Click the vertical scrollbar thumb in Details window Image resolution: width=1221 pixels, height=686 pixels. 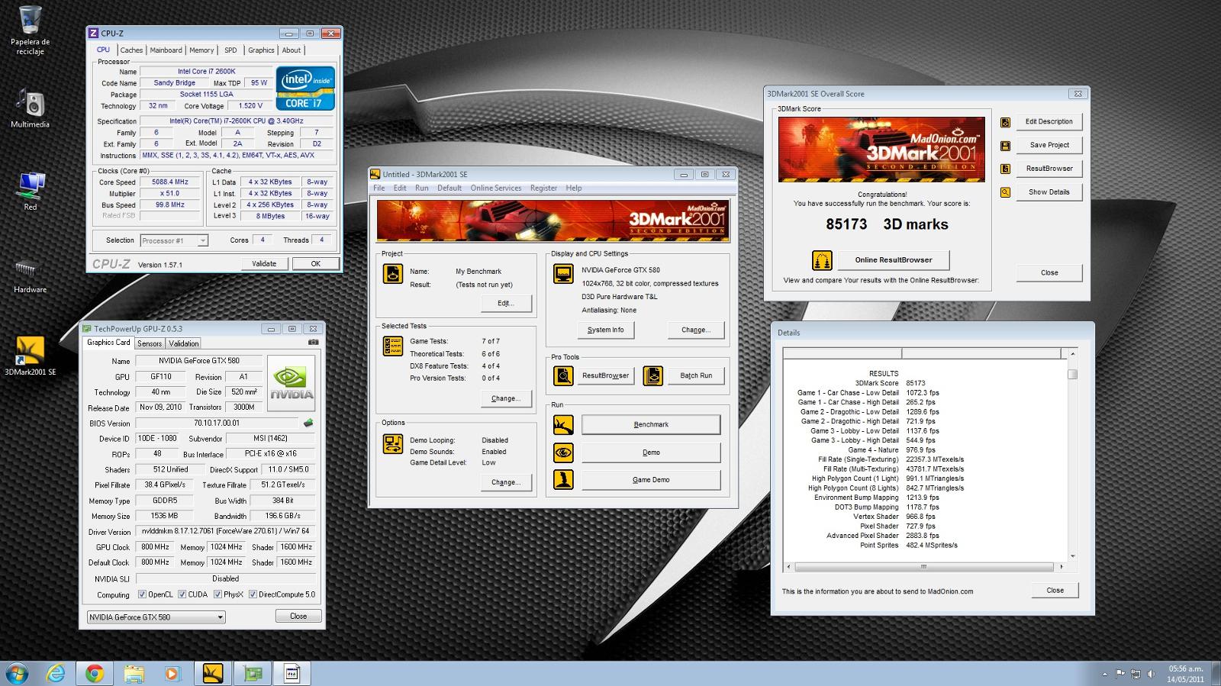(1072, 374)
